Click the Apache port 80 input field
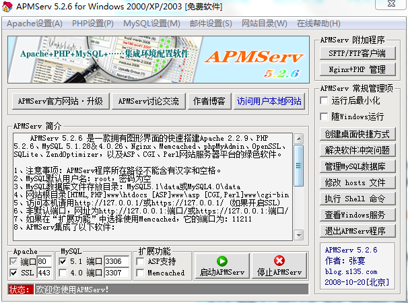 (45, 261)
